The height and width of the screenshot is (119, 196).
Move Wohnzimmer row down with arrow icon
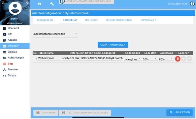coord(189,59)
